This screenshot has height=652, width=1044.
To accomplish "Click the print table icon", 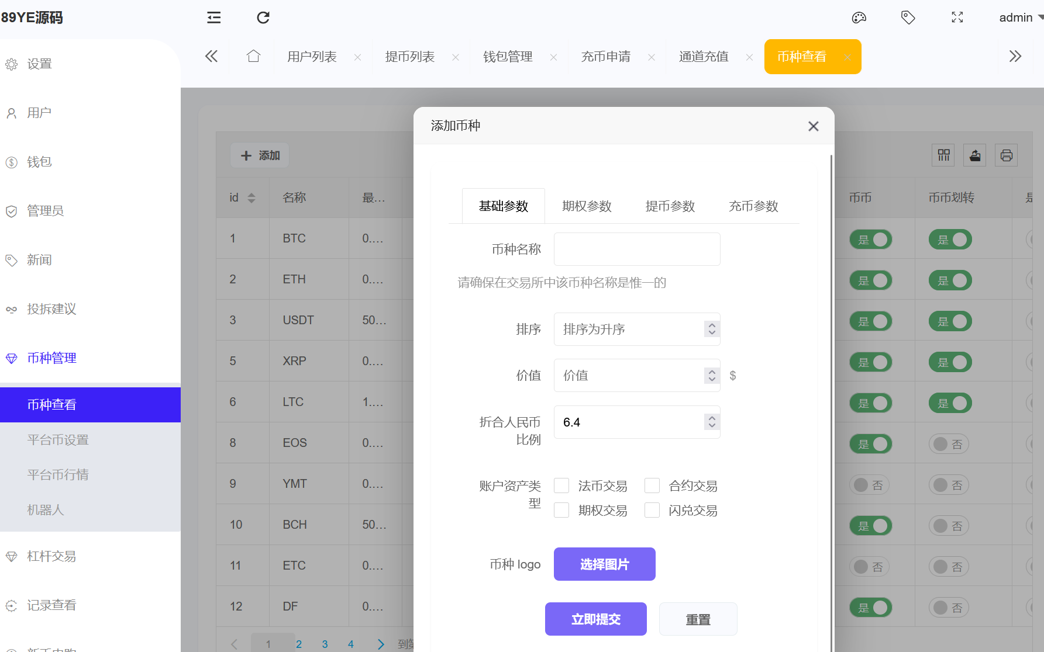I will pyautogui.click(x=1006, y=155).
